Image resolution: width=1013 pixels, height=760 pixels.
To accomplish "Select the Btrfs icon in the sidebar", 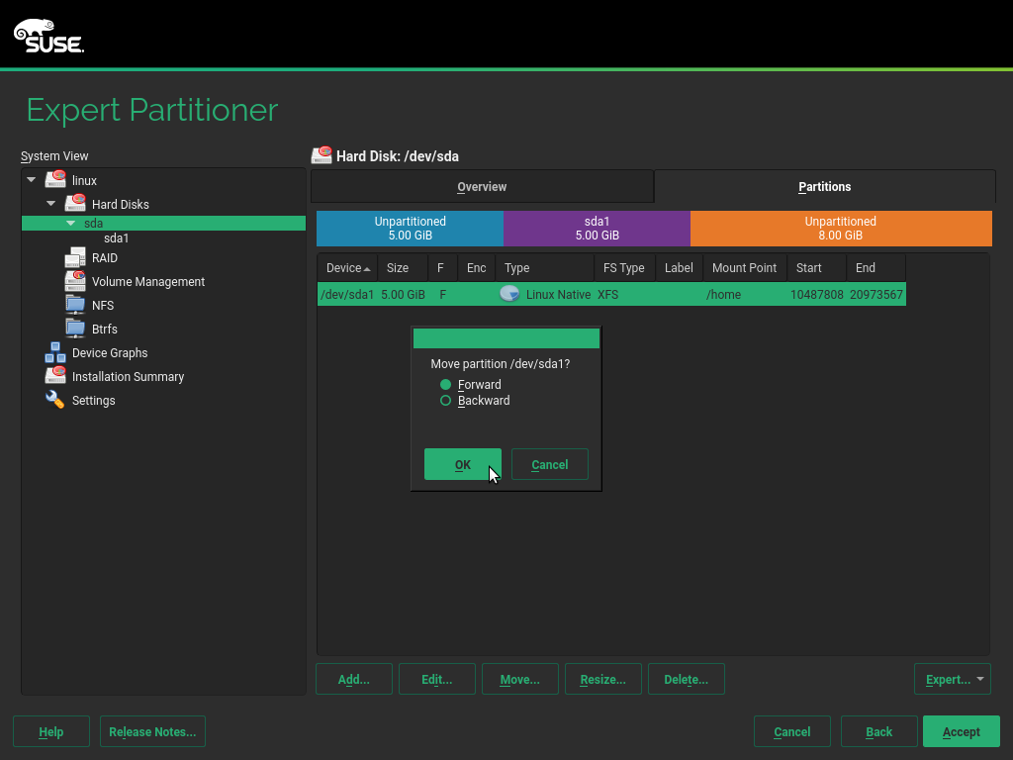I will (x=75, y=329).
